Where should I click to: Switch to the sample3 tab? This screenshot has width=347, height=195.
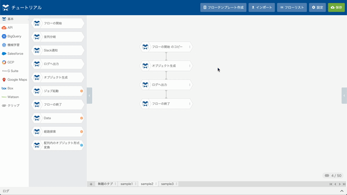168,184
